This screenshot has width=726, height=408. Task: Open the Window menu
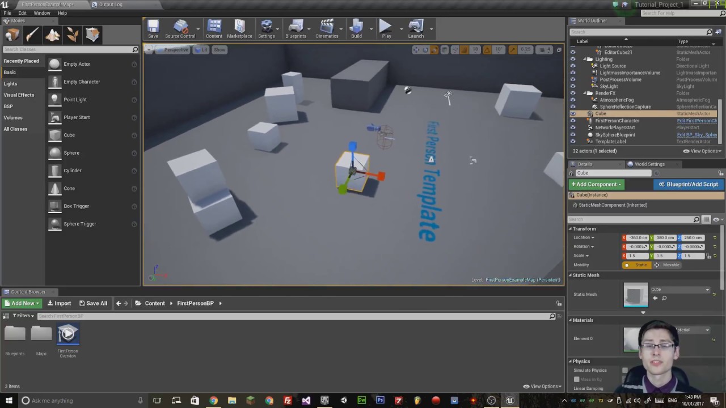[x=42, y=13]
